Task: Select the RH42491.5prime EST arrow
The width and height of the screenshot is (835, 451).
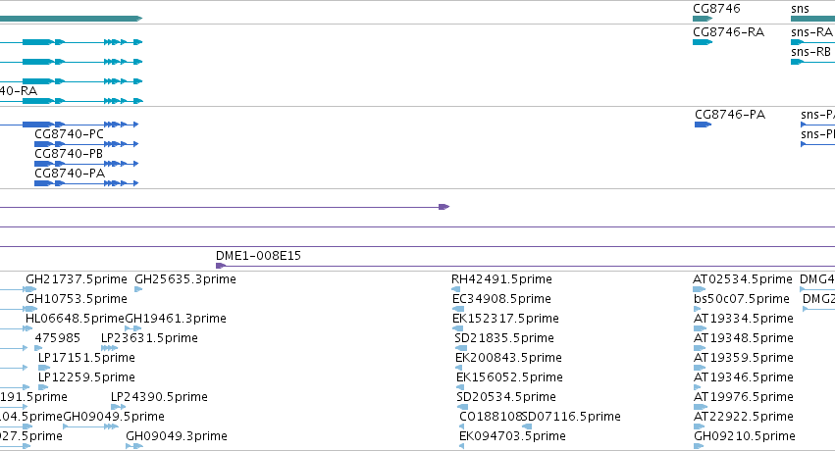Action: [x=456, y=289]
